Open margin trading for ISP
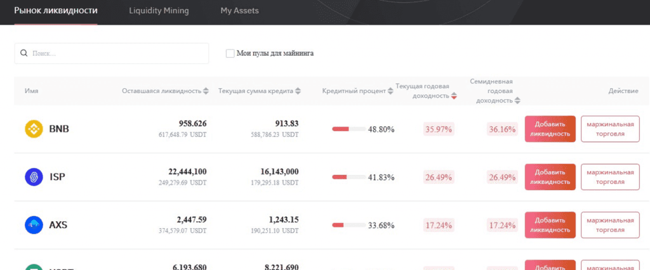Screen dimensions: 650x270 (x=610, y=177)
